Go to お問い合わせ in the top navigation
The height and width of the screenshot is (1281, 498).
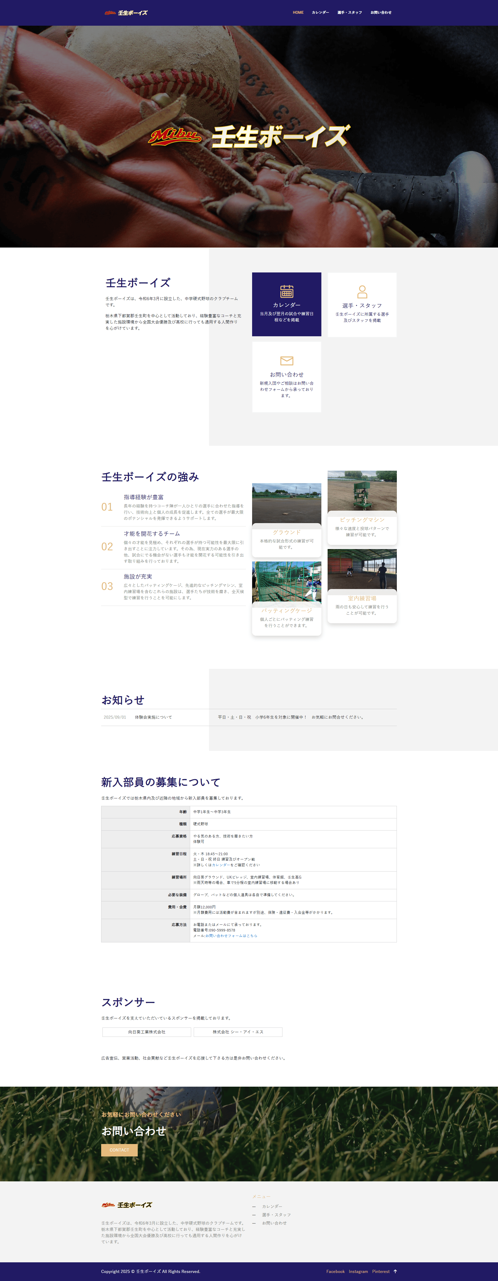coord(381,12)
